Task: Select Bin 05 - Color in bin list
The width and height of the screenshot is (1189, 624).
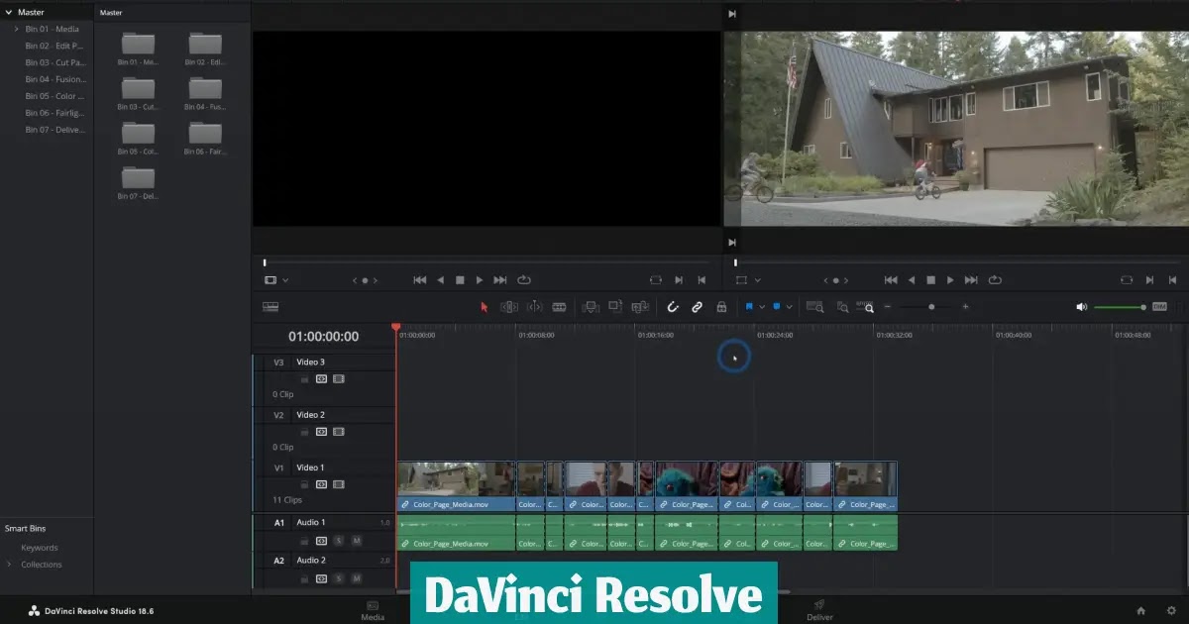Action: click(54, 96)
